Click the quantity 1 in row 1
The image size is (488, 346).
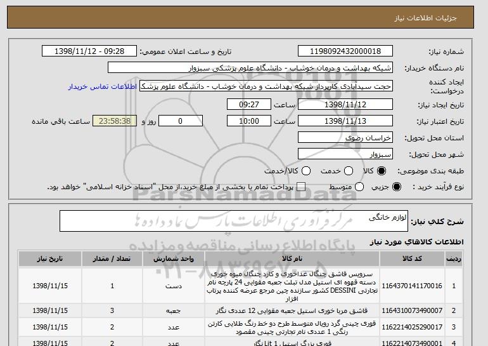(112, 286)
